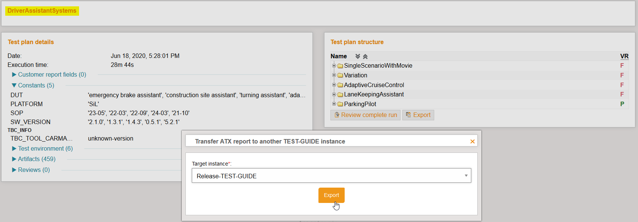Close the Transfer ATX report dialog
The image size is (638, 222).
pyautogui.click(x=472, y=141)
